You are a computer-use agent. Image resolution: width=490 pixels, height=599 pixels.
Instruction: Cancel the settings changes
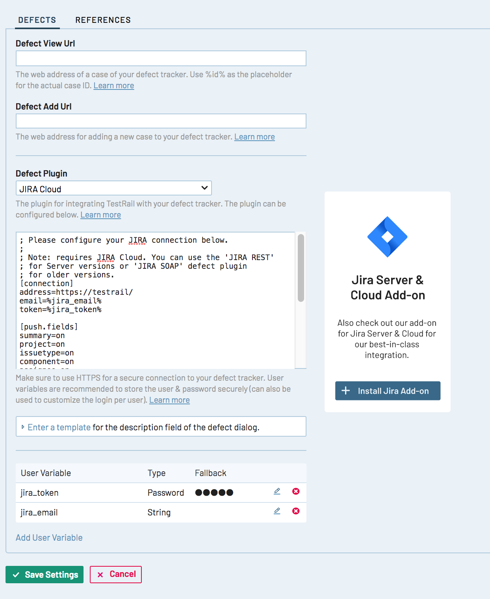pos(116,574)
